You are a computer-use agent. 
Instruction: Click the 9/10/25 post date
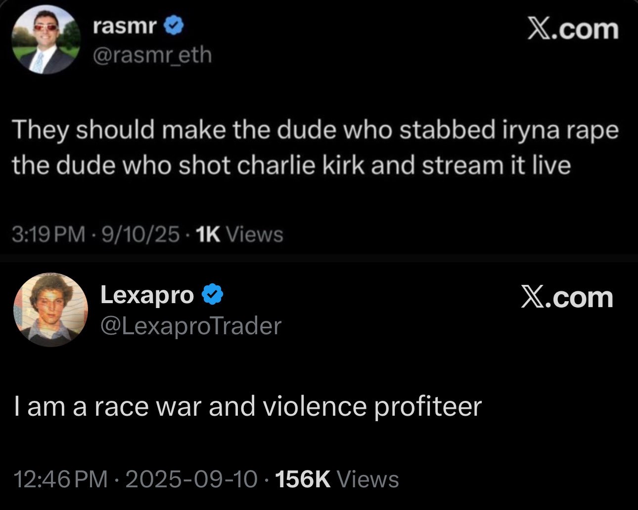[140, 235]
